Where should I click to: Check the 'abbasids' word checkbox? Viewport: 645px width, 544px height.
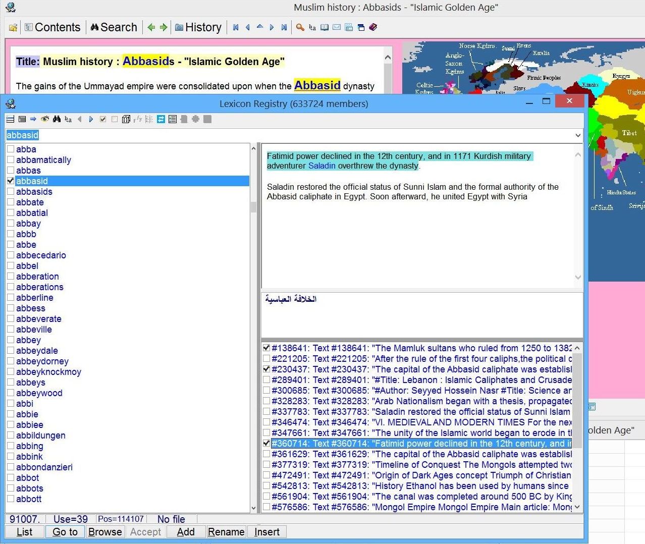(x=11, y=191)
